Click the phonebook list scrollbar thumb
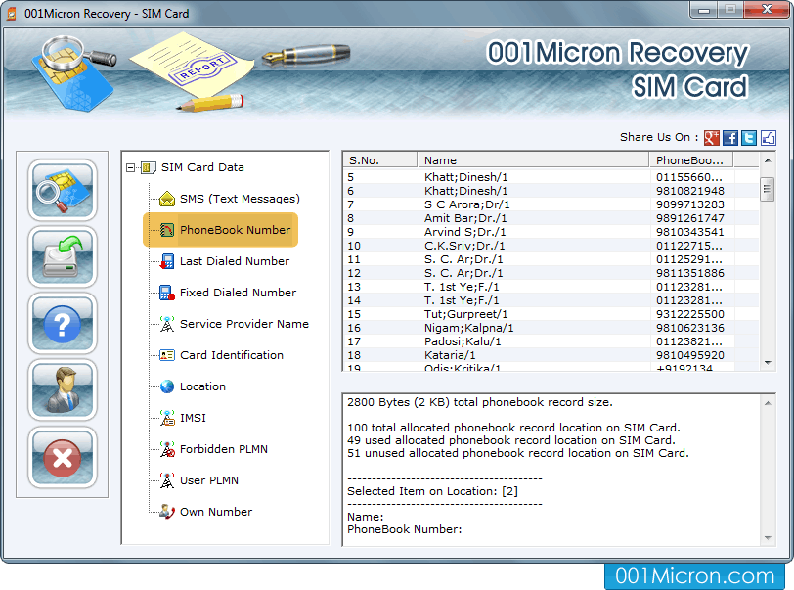Viewport: 794px width, 590px height. [x=768, y=189]
